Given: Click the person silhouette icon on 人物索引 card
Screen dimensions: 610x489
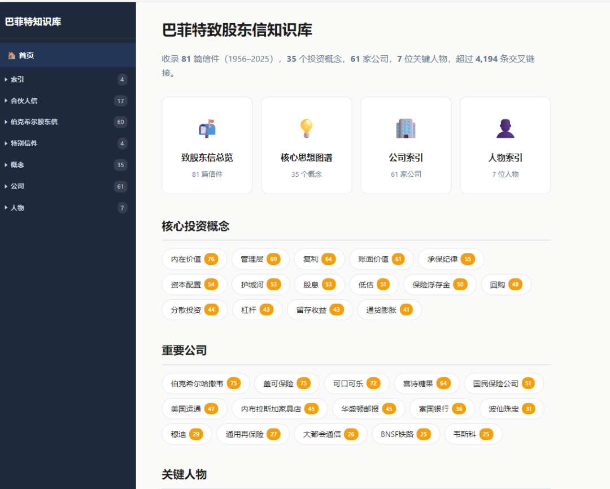Looking at the screenshot, I should point(506,128).
